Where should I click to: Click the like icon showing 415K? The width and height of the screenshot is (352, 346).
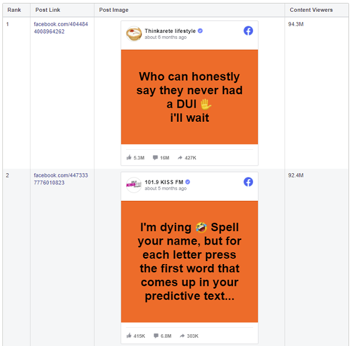pos(129,335)
